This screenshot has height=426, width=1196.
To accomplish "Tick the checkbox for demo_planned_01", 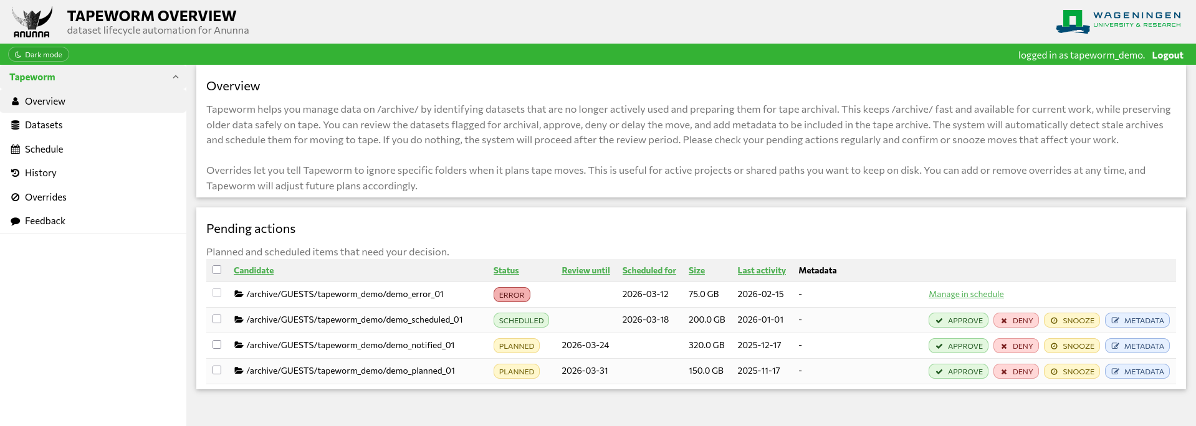I will click(x=217, y=370).
